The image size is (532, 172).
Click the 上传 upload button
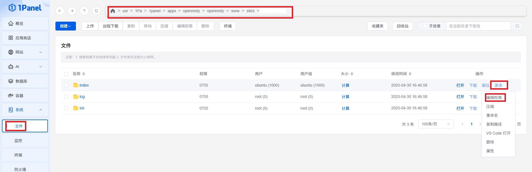pyautogui.click(x=90, y=26)
